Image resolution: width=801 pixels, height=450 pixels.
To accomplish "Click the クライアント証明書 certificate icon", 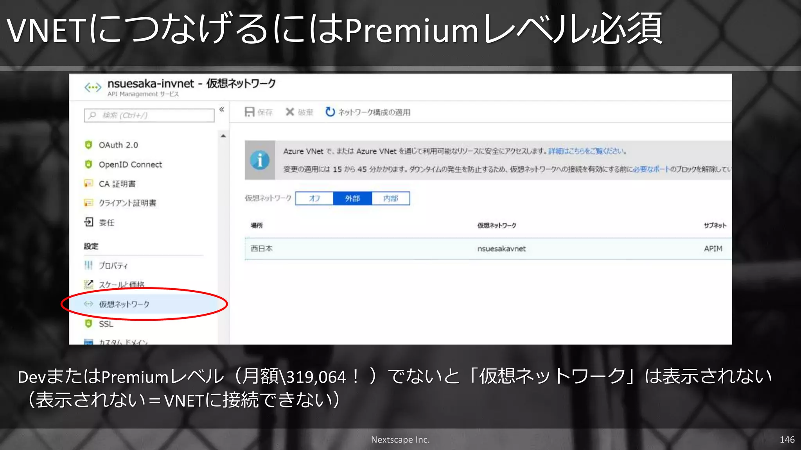I will click(89, 203).
